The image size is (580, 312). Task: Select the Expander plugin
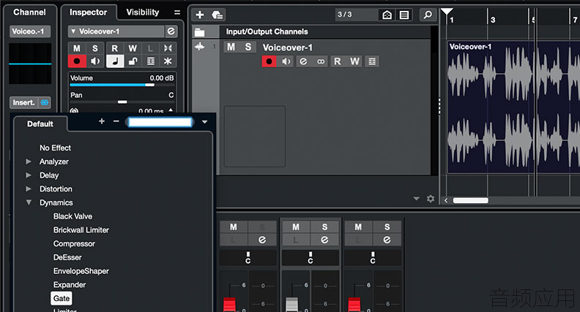coord(69,285)
